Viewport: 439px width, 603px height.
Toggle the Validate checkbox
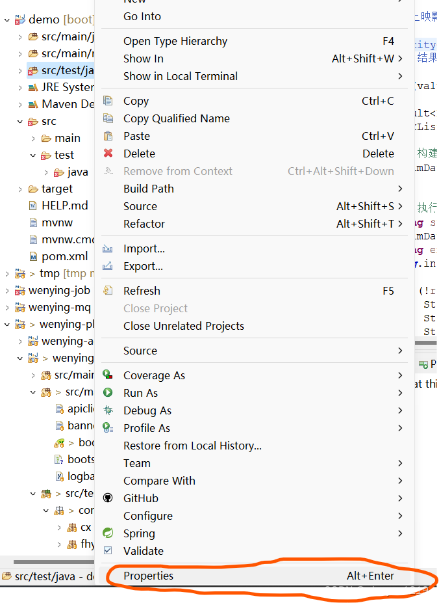pos(108,551)
